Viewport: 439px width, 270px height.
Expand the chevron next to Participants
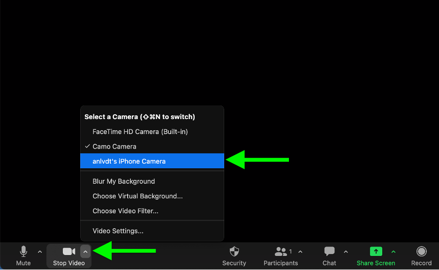[301, 252]
